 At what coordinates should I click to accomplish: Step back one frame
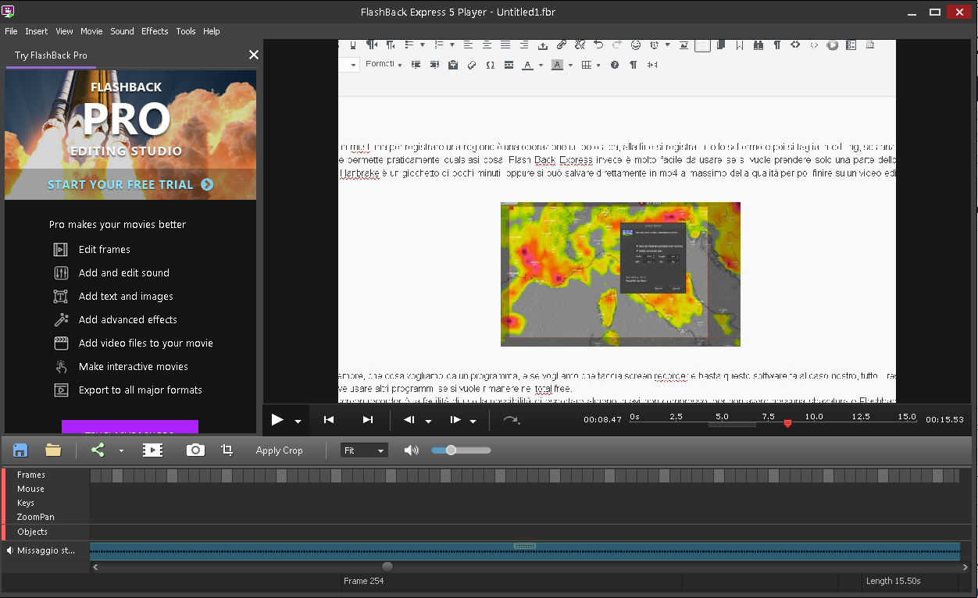pyautogui.click(x=409, y=420)
